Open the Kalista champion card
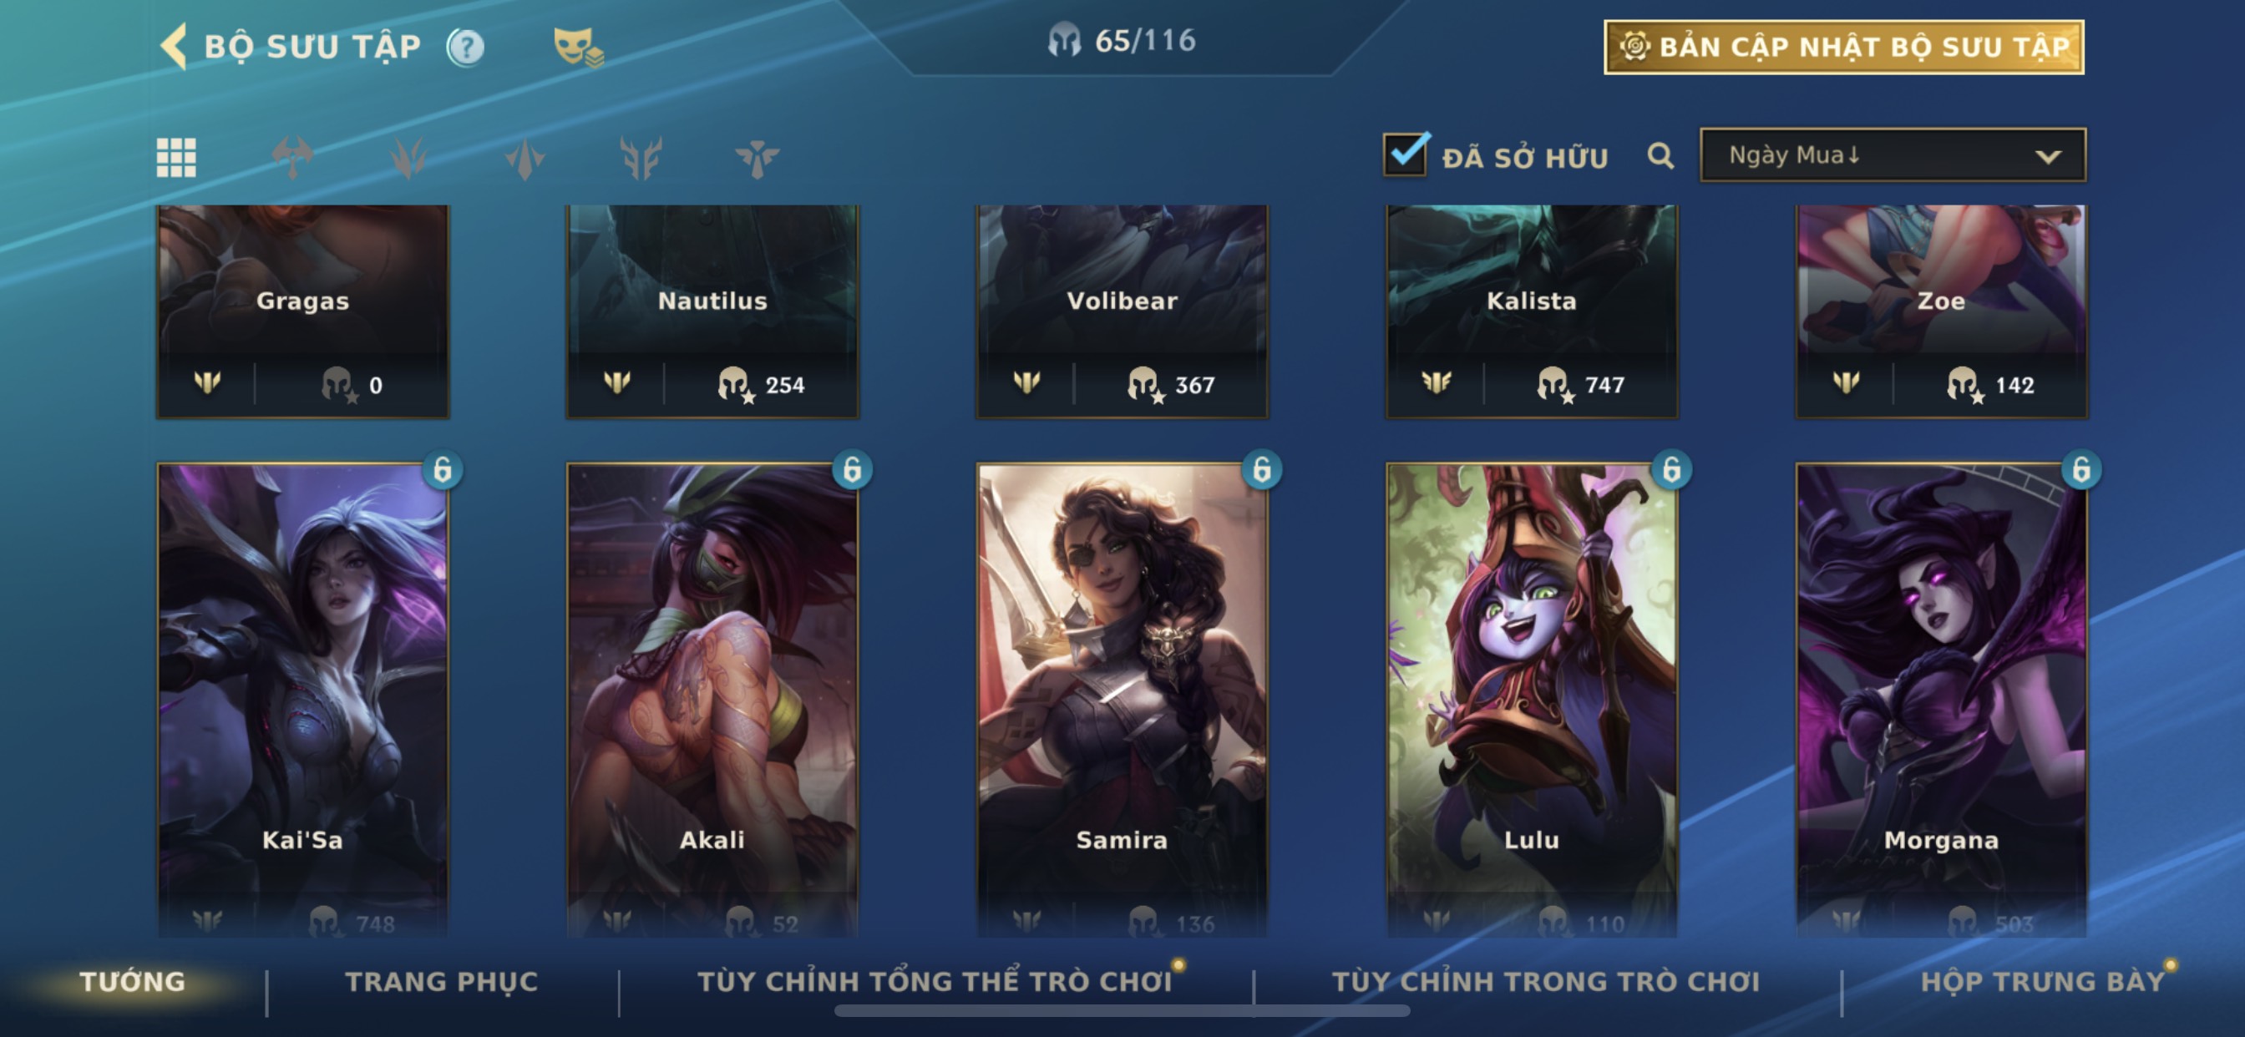This screenshot has width=2245, height=1037. coord(1531,311)
